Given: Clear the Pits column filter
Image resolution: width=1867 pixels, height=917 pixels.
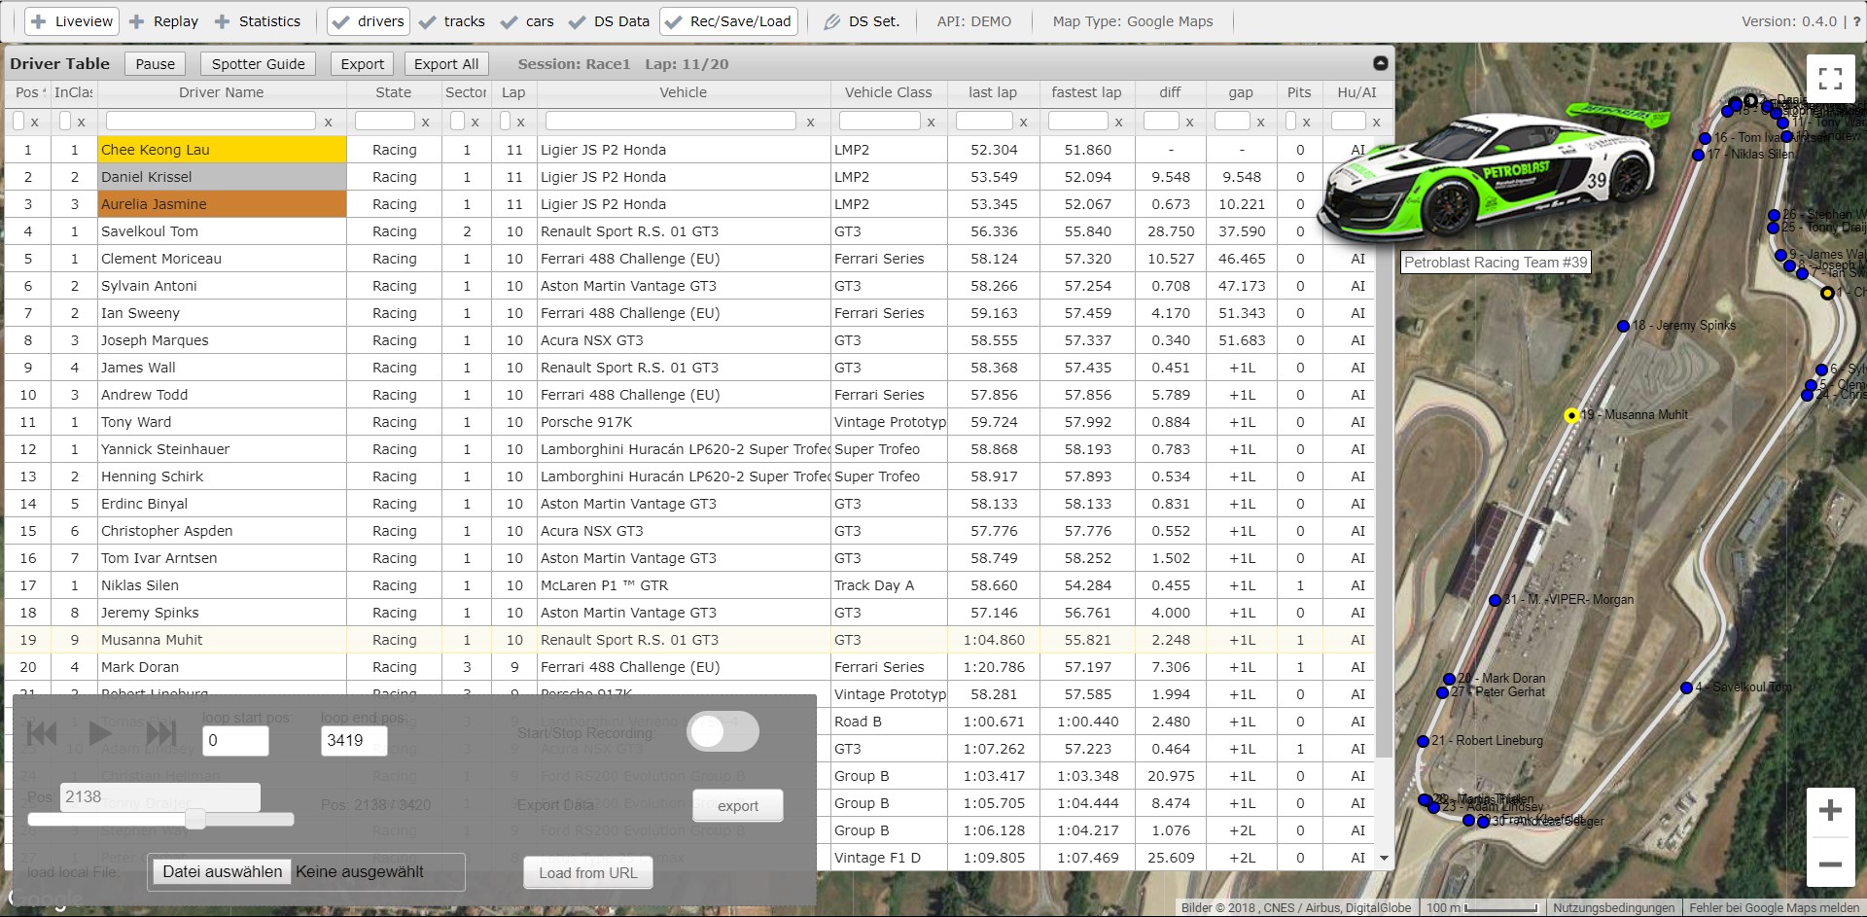Looking at the screenshot, I should [1307, 122].
